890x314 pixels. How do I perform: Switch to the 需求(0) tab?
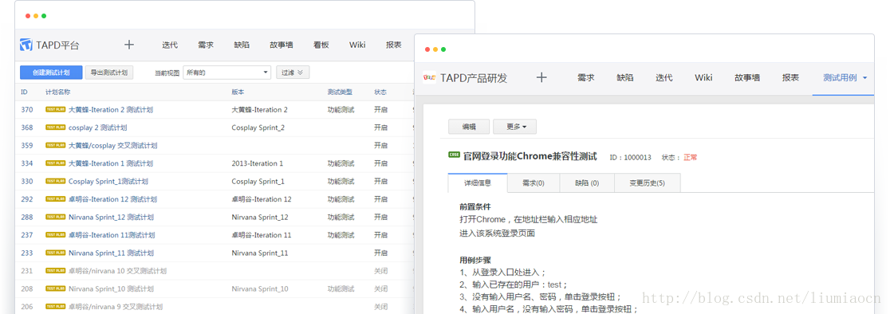[533, 183]
